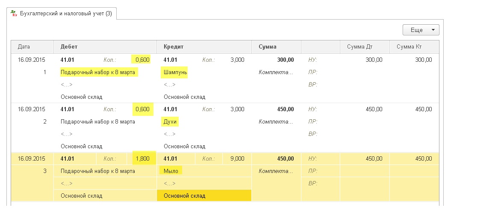Select Сумма Кт 450,00 in row 3

pyautogui.click(x=424, y=158)
